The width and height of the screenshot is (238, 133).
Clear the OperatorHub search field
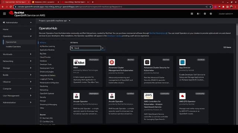click(103, 48)
